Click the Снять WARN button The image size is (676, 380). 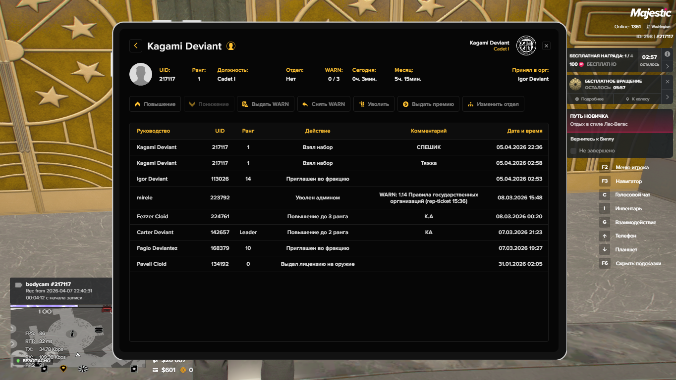coord(324,104)
